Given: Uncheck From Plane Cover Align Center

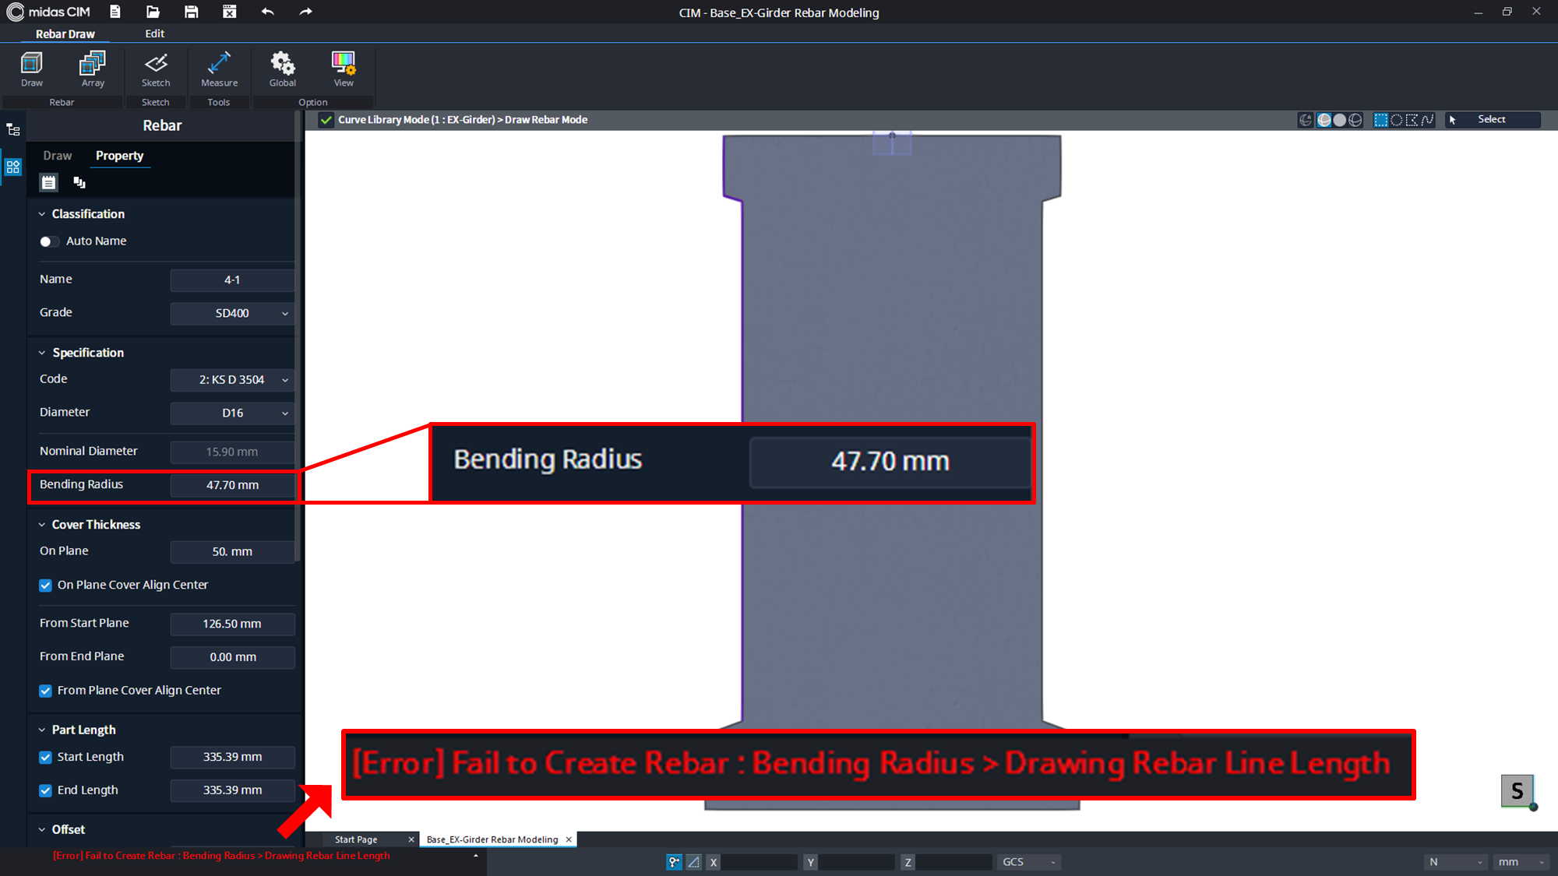Looking at the screenshot, I should [x=46, y=691].
